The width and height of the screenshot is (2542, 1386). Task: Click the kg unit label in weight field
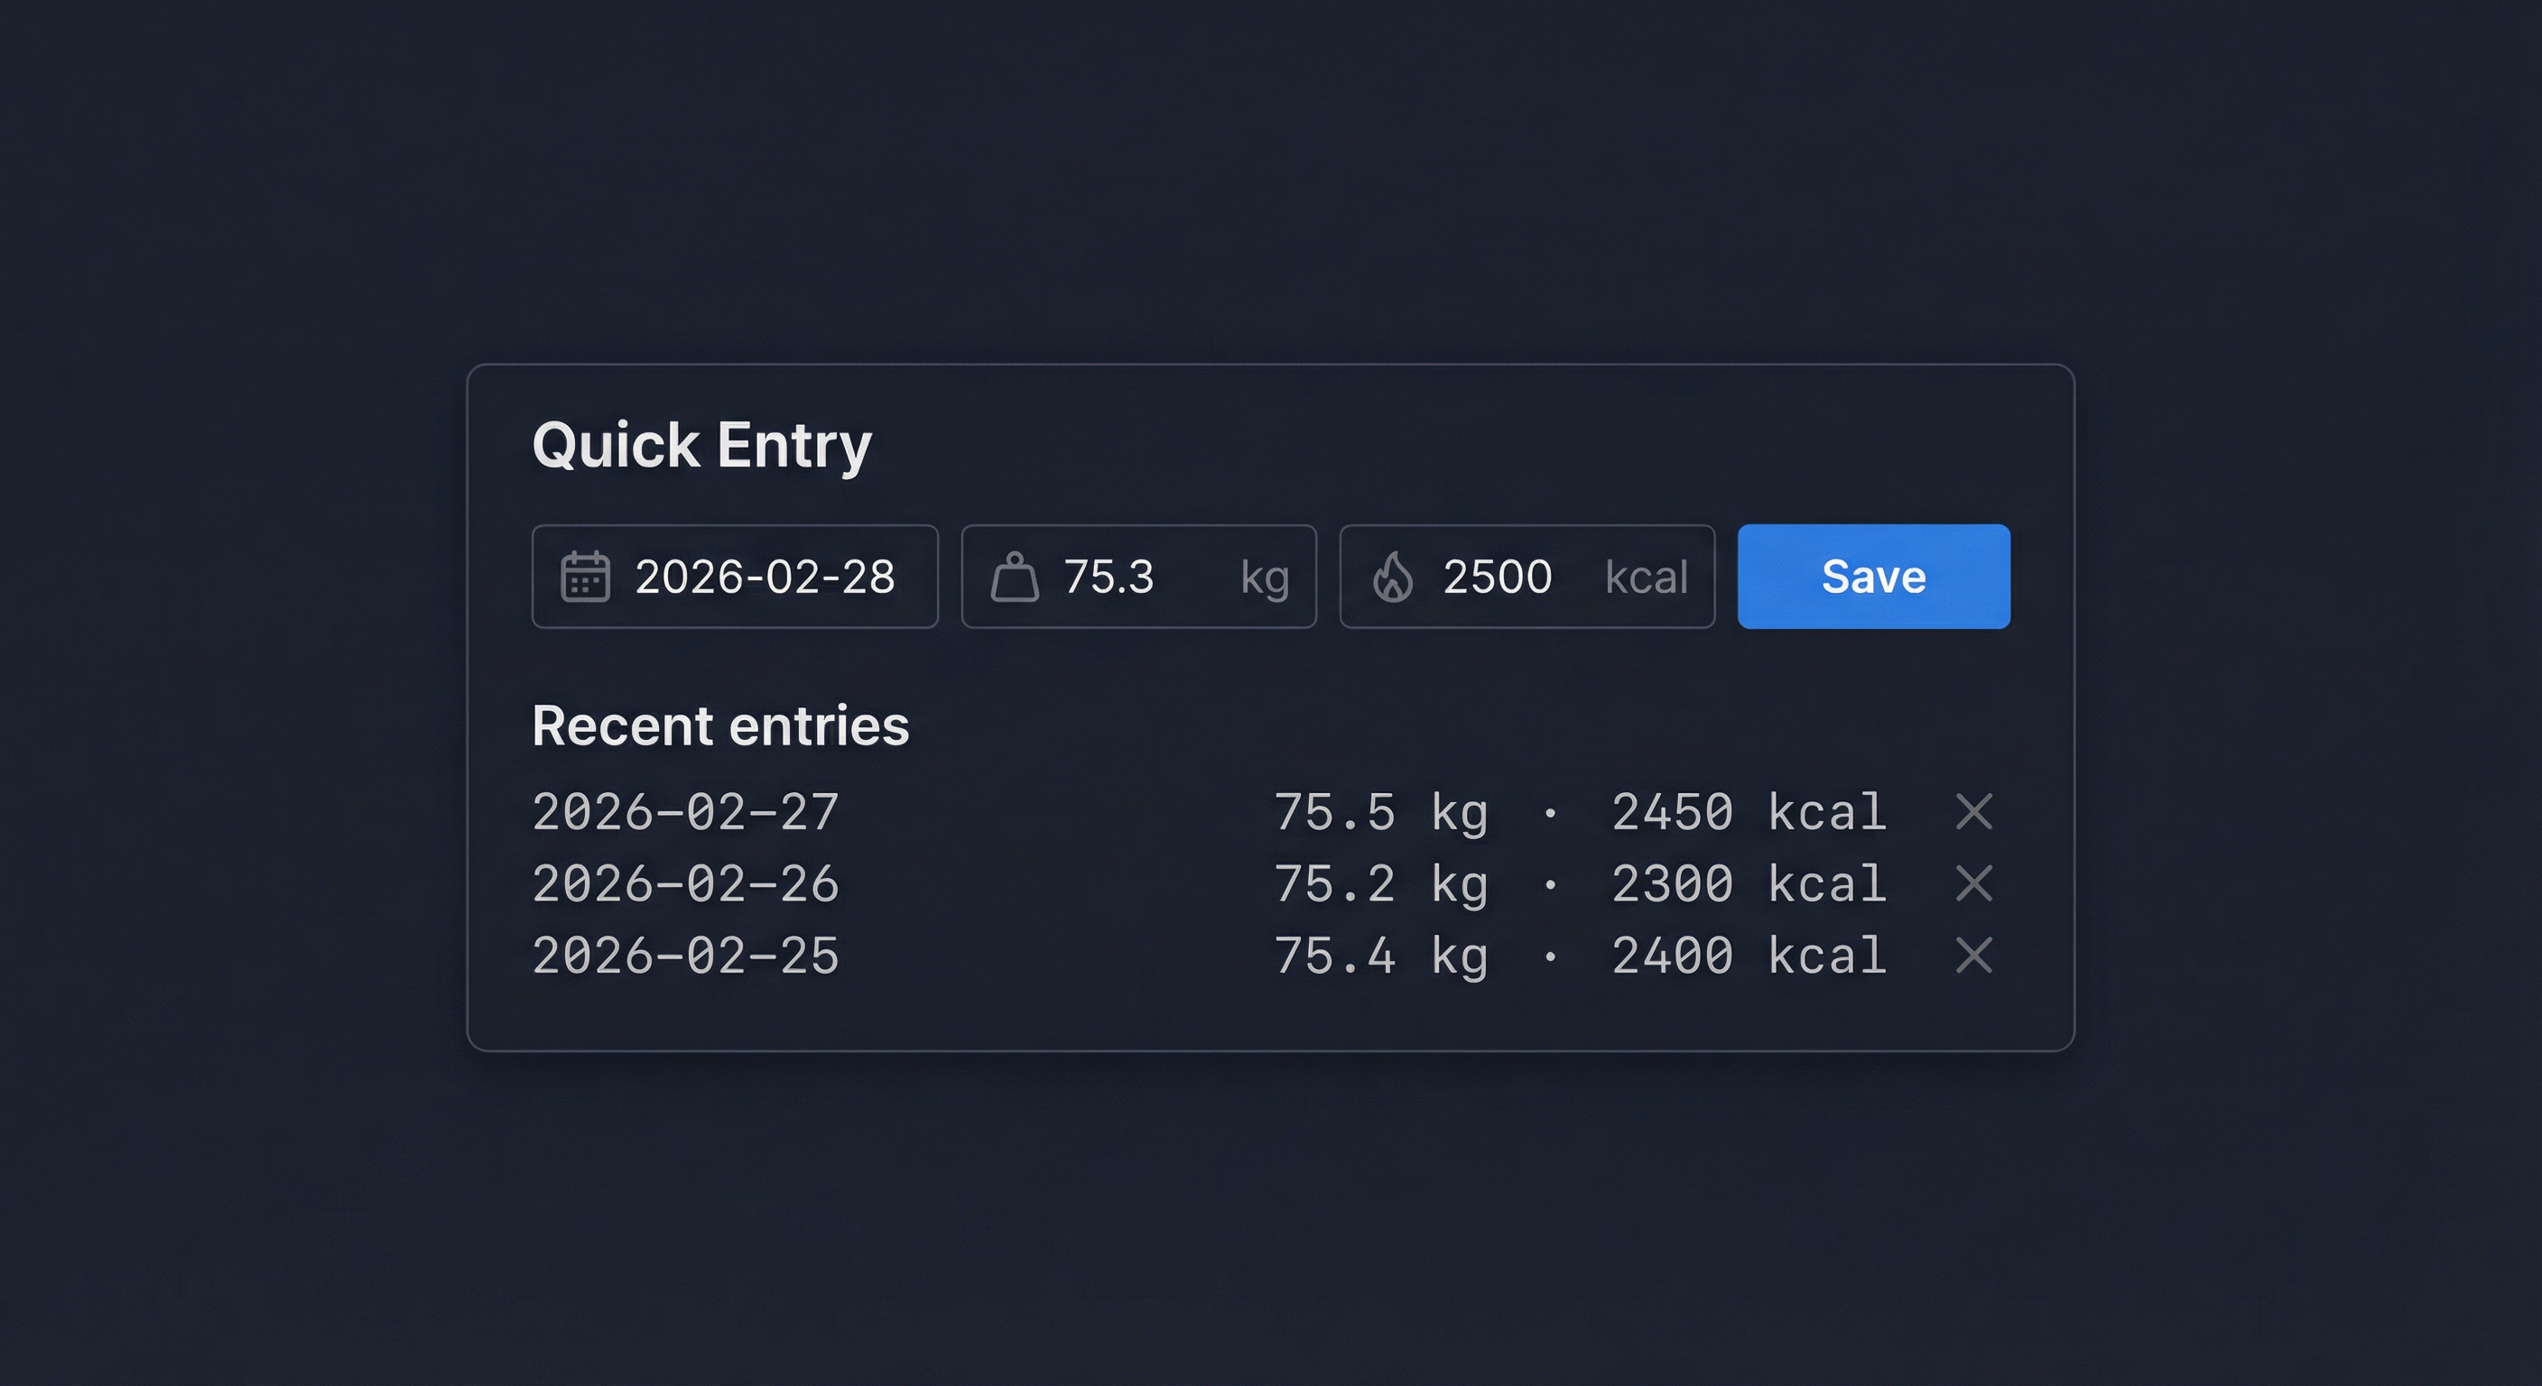click(1265, 576)
